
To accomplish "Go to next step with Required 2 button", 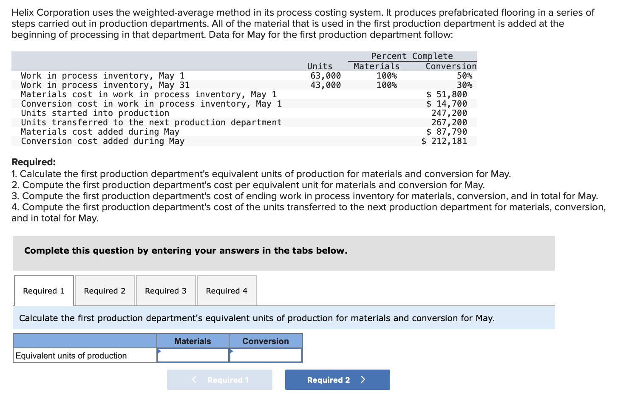I will point(337,380).
